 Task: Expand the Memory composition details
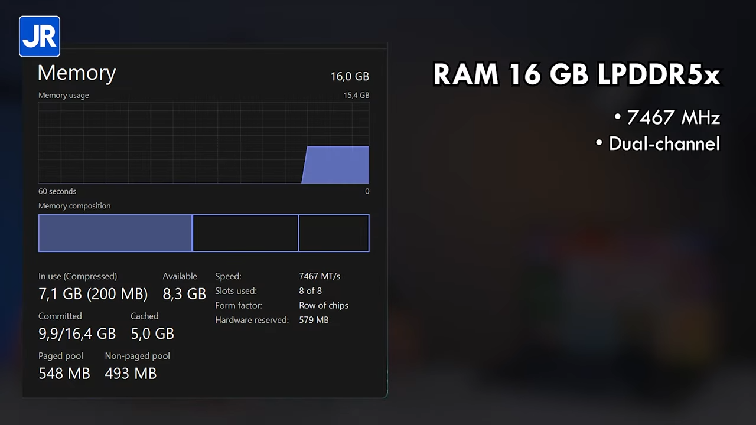coord(74,205)
